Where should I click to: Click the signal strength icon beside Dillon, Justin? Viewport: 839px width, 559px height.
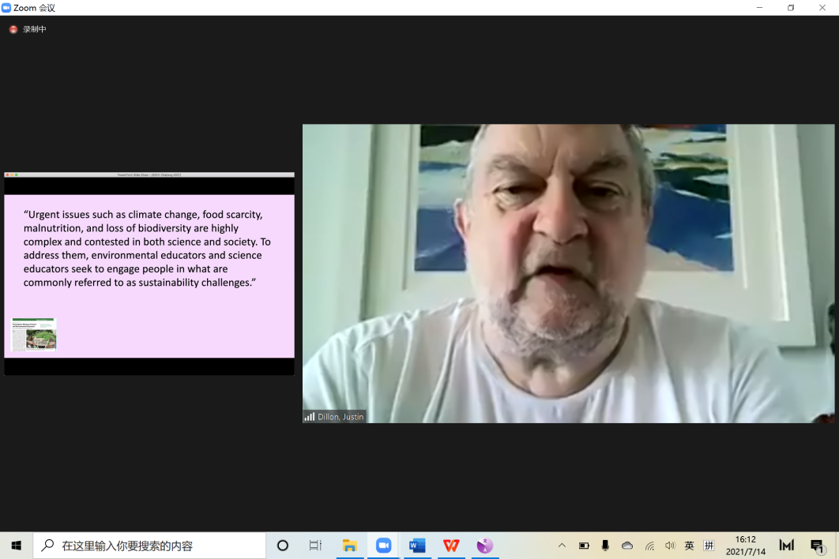309,417
